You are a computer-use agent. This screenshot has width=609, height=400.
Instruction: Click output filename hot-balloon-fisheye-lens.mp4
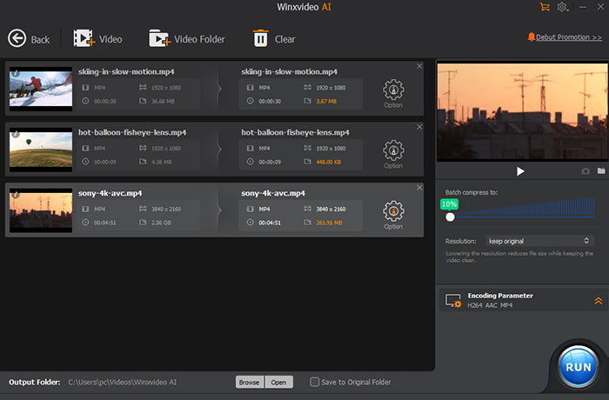[x=295, y=132]
